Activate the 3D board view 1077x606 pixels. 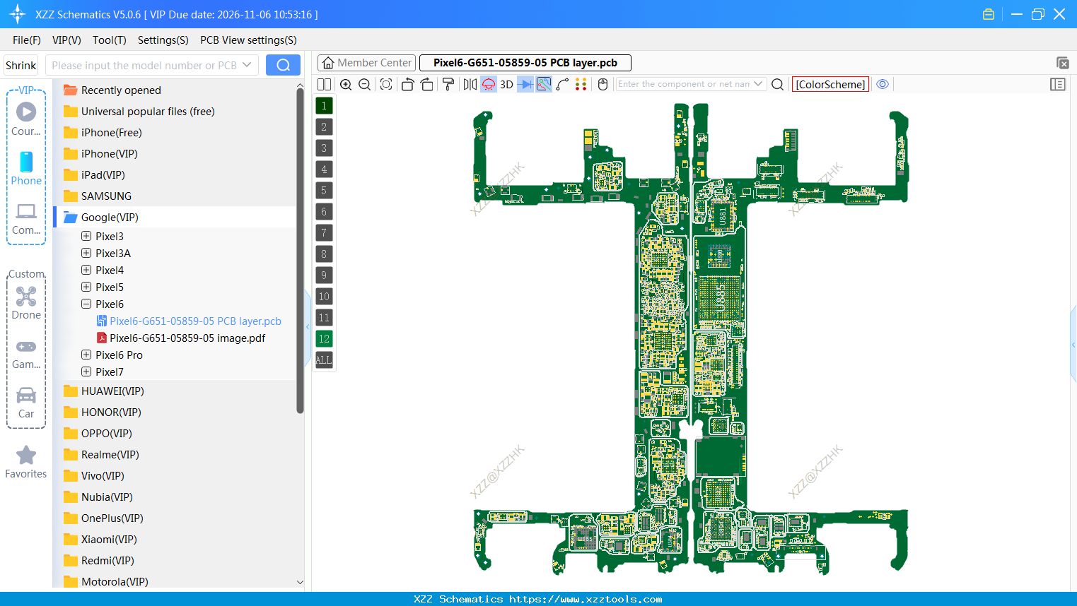506,84
